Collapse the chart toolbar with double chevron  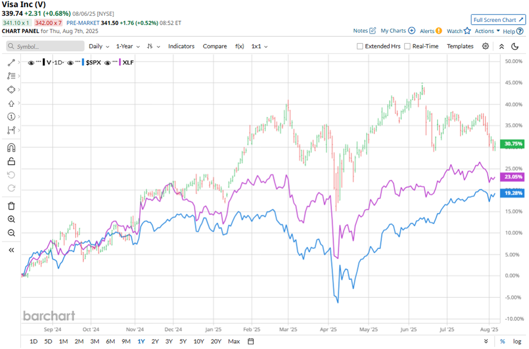pyautogui.click(x=501, y=47)
